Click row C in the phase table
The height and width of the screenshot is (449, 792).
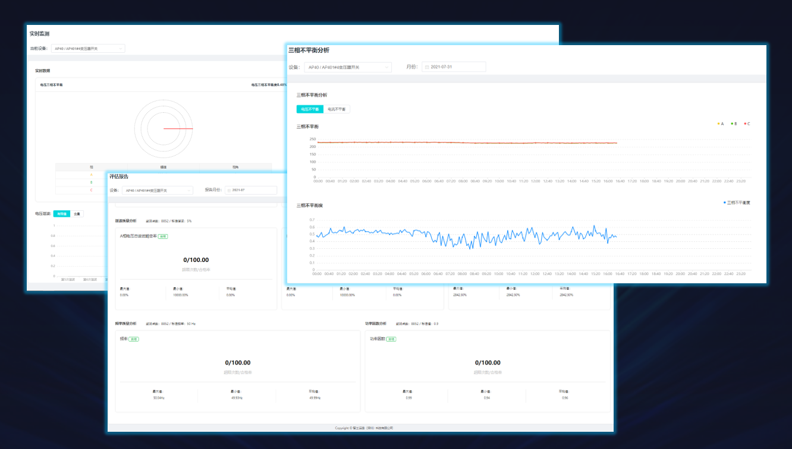(x=164, y=190)
